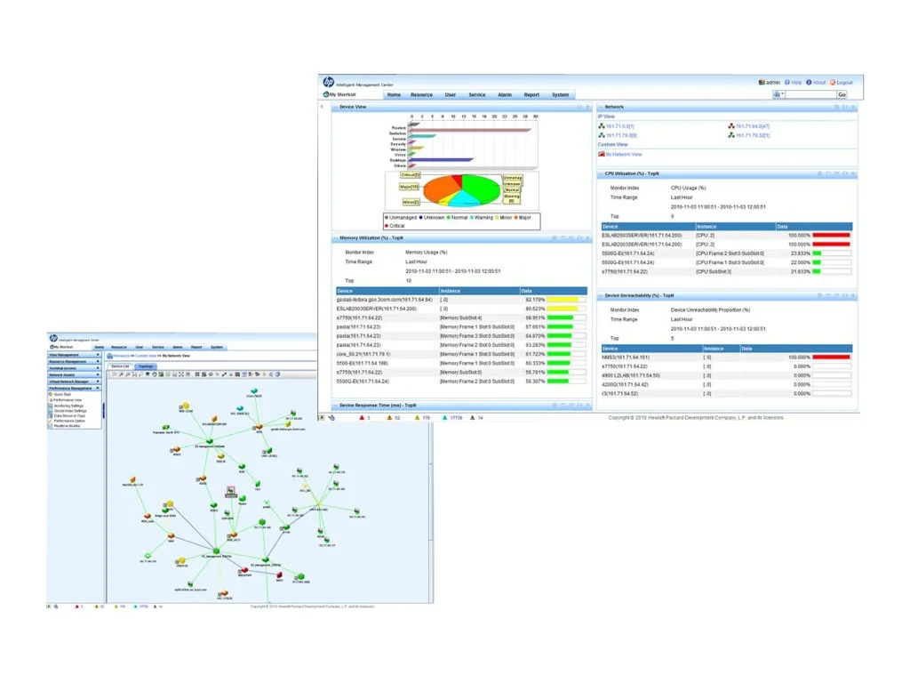Click inside the search input field near Go
This screenshot has height=683, width=910.
[x=810, y=93]
